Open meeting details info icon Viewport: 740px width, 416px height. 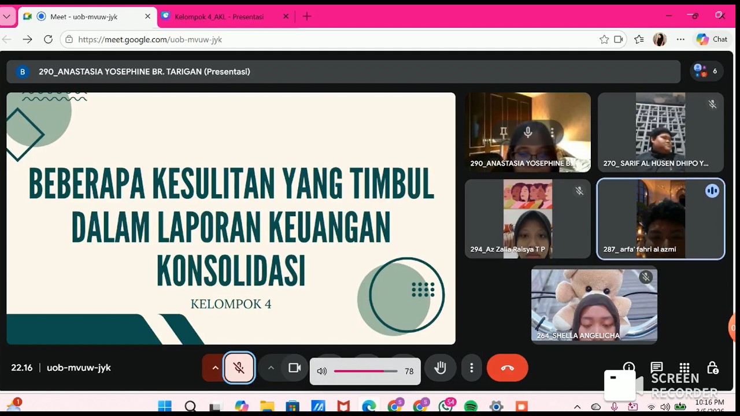tap(629, 367)
